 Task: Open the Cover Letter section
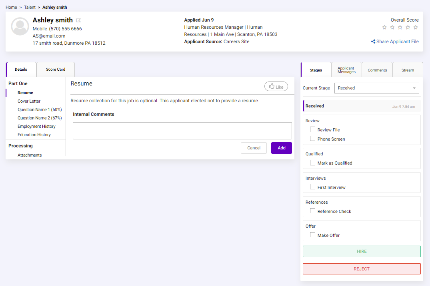(29, 101)
